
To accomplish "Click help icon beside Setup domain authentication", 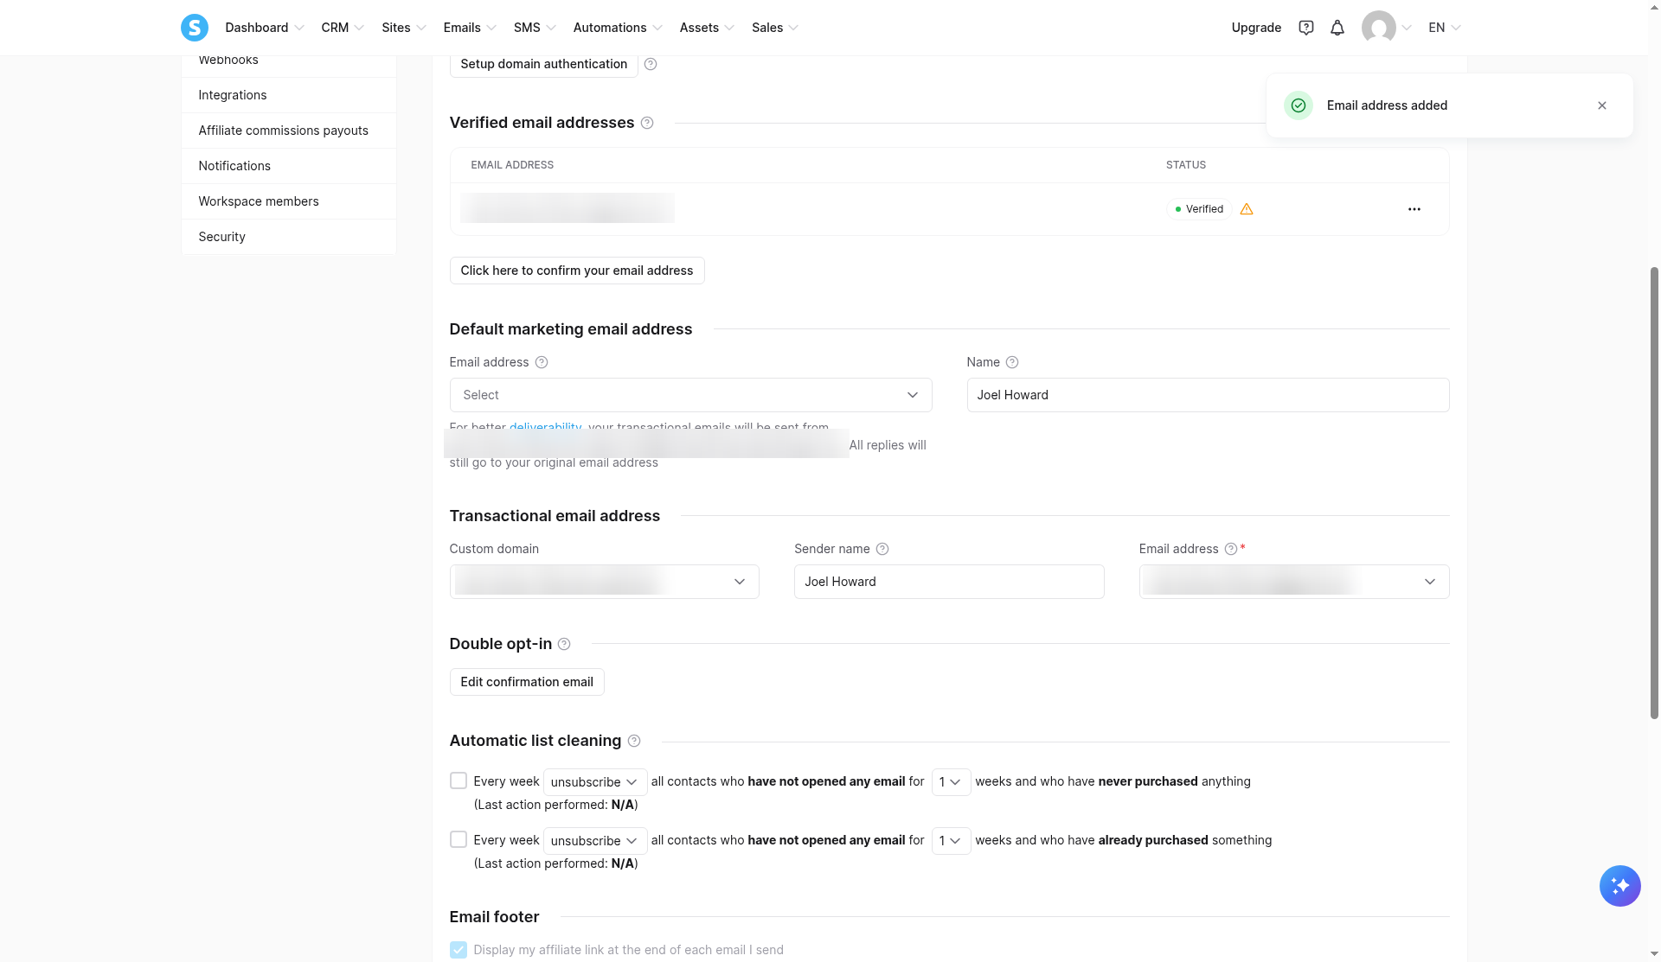I will [x=651, y=64].
